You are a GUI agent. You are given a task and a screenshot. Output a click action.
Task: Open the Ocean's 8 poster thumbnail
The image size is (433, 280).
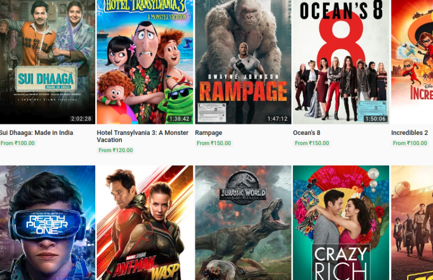(x=341, y=62)
